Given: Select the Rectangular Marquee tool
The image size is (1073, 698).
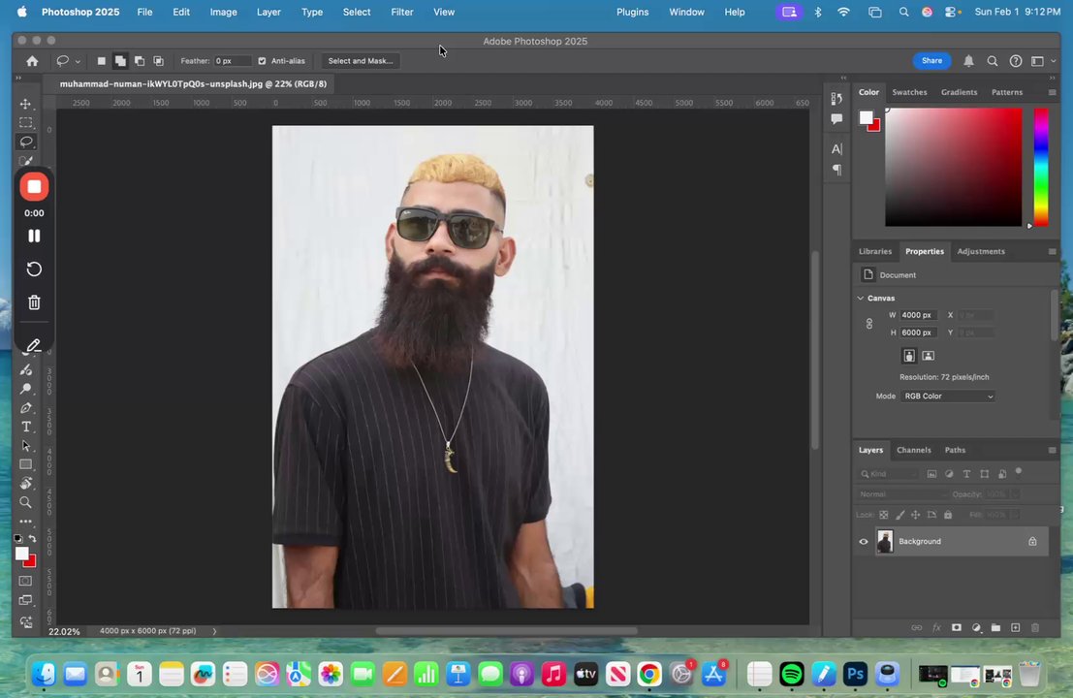Looking at the screenshot, I should click(x=26, y=123).
